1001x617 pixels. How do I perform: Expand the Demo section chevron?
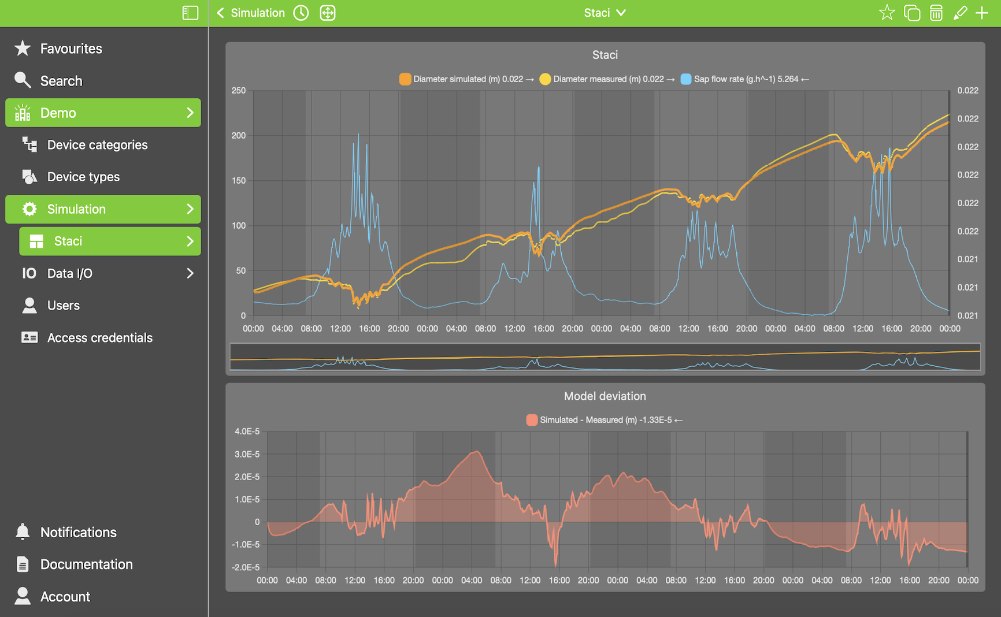pyautogui.click(x=191, y=113)
